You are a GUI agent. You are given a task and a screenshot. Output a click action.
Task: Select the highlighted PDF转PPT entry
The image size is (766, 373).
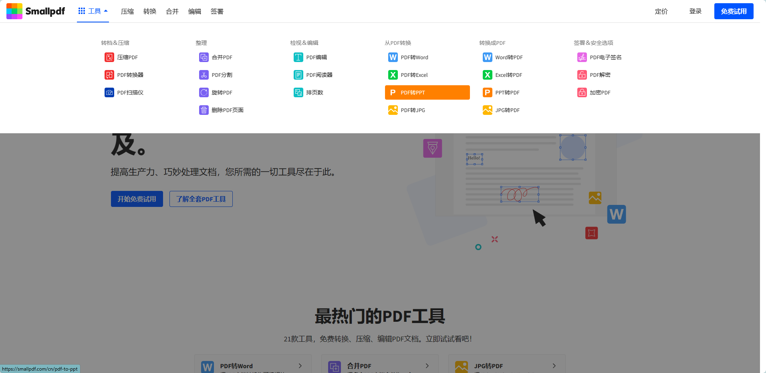pos(427,92)
